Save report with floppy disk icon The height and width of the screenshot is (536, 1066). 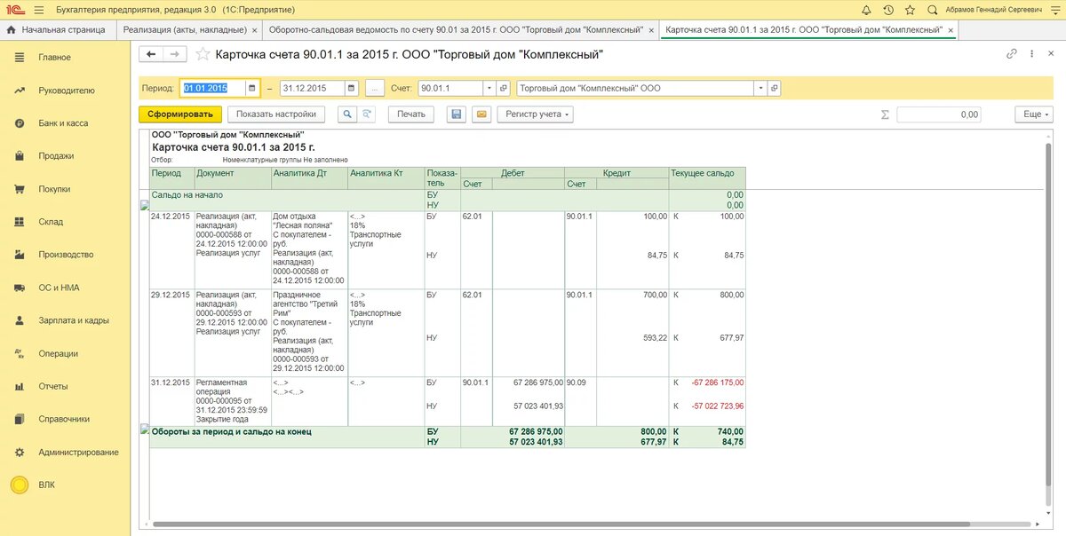457,114
